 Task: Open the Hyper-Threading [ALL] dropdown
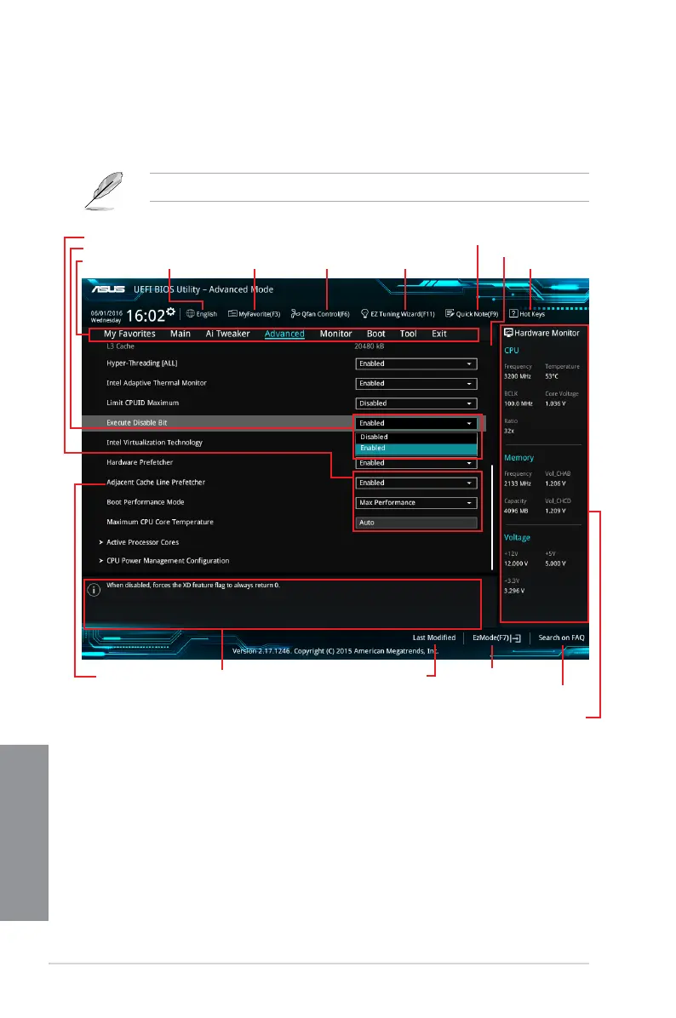[416, 363]
